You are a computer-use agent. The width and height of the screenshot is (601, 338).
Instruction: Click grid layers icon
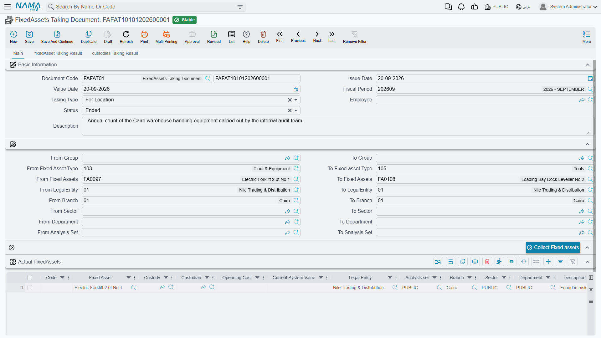pos(475,262)
